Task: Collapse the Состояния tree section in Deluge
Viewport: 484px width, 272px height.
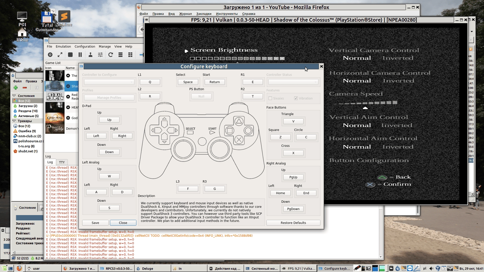Action: coord(14,96)
